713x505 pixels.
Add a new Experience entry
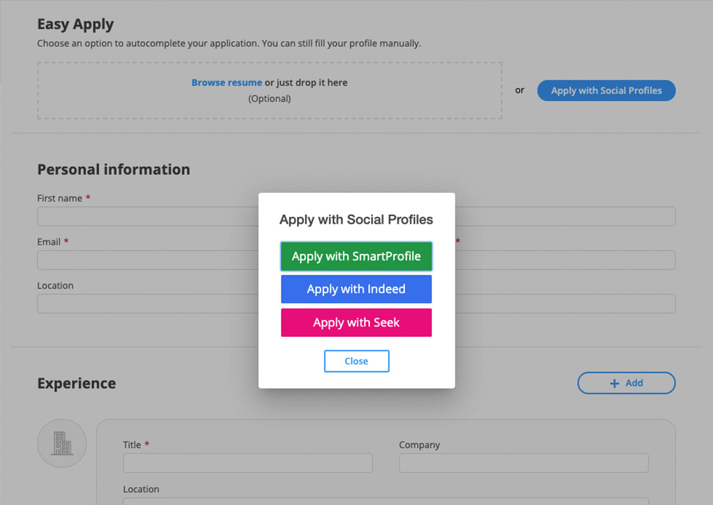click(x=626, y=384)
